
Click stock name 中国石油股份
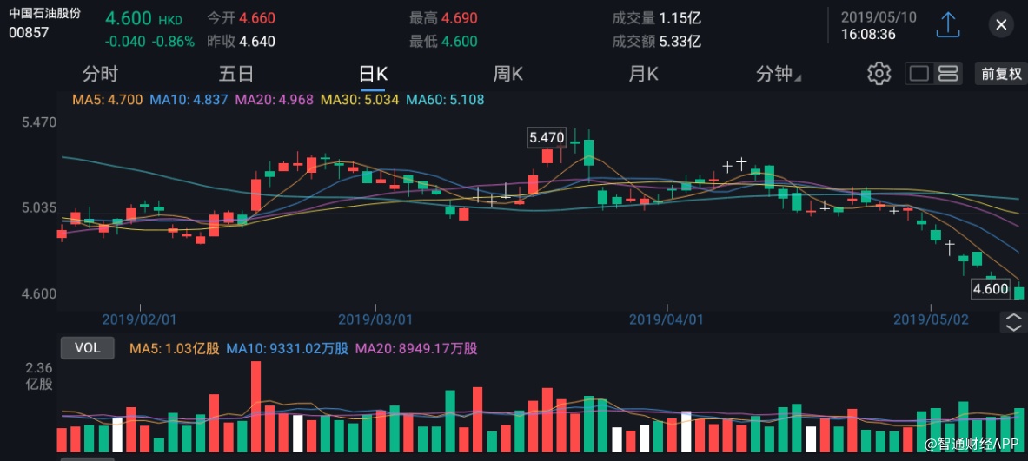pyautogui.click(x=44, y=12)
